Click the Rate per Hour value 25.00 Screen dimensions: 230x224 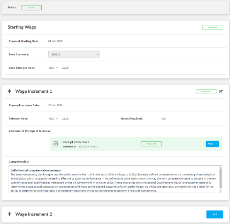coord(65,119)
